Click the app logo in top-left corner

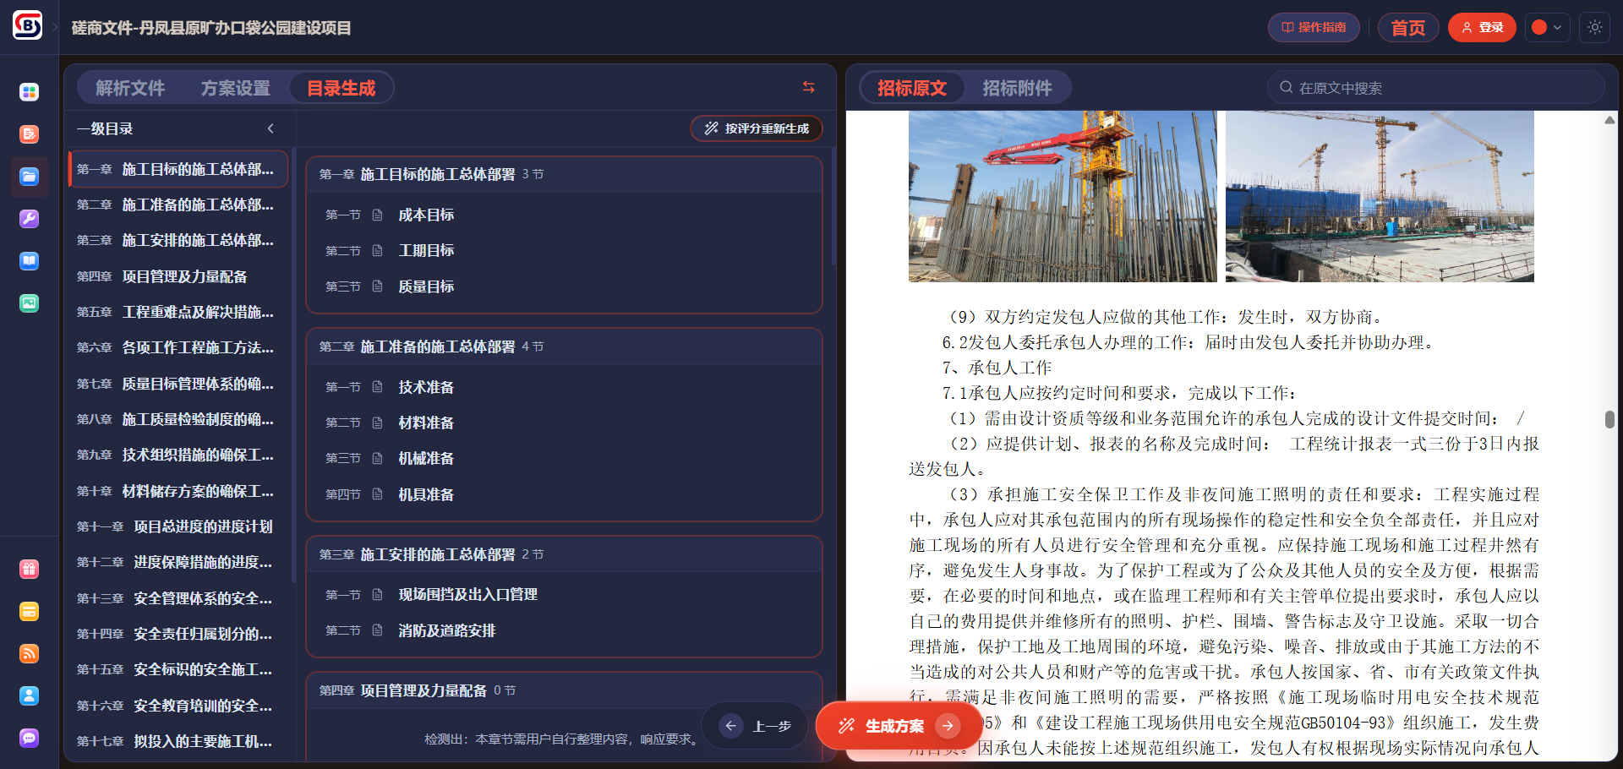[x=28, y=25]
